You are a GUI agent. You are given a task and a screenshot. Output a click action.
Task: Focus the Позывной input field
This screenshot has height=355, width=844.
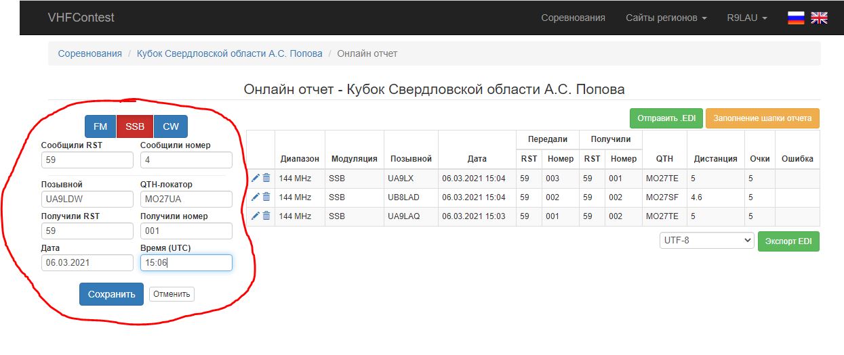pyautogui.click(x=87, y=199)
